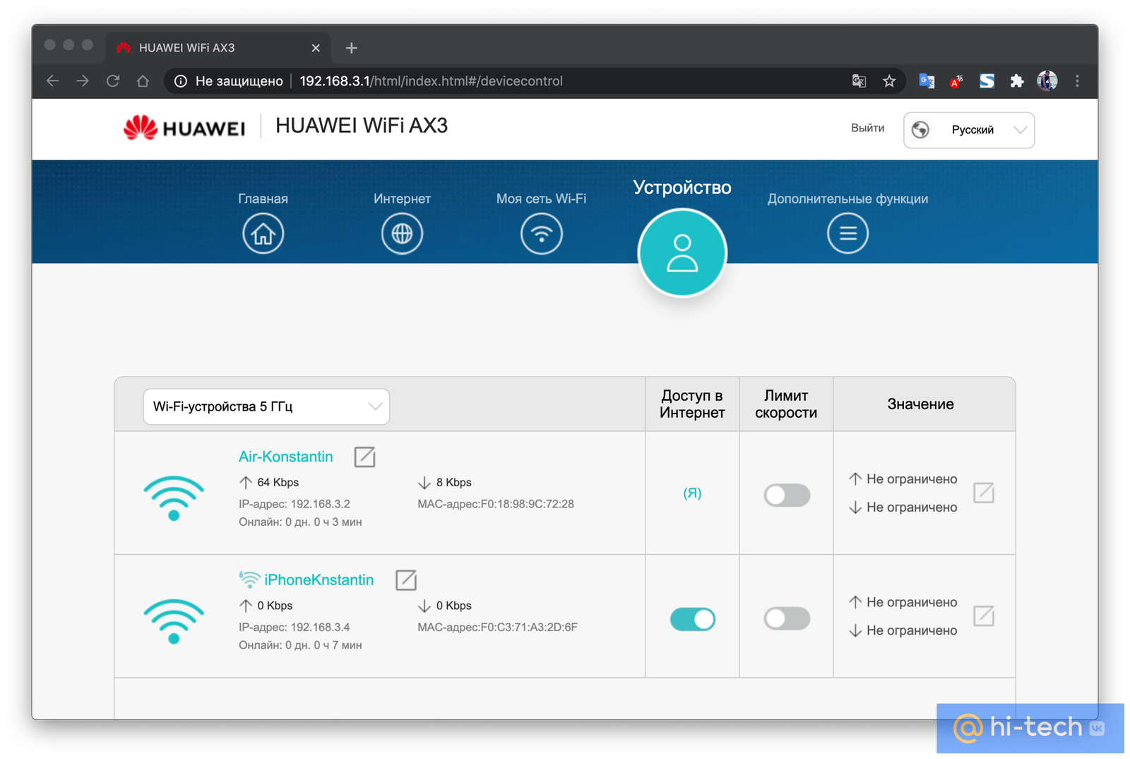This screenshot has width=1130, height=759.
Task: Switch to Дополнительные функции tab label
Action: [x=847, y=199]
